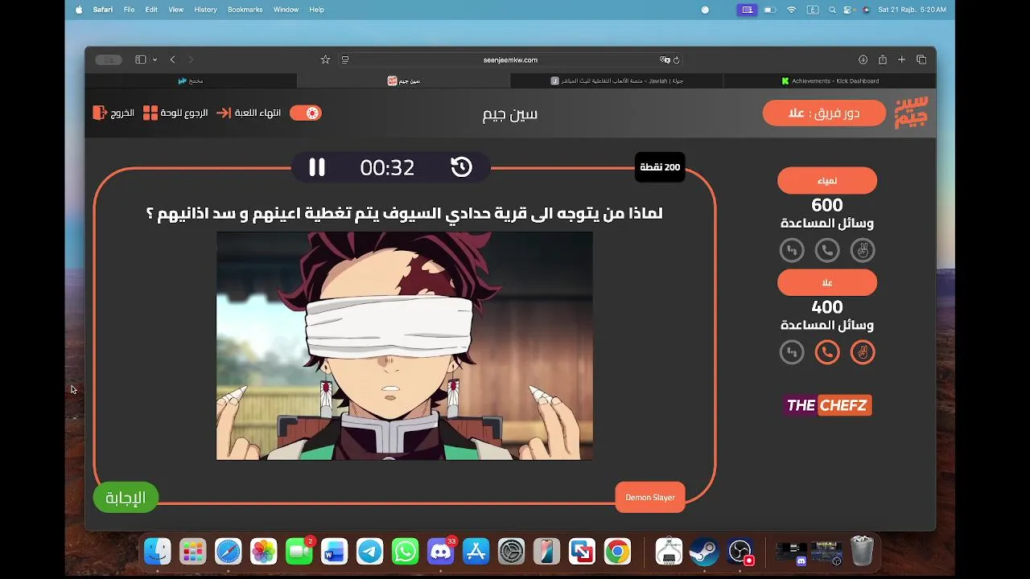Click the Demon Slayer category label

650,497
